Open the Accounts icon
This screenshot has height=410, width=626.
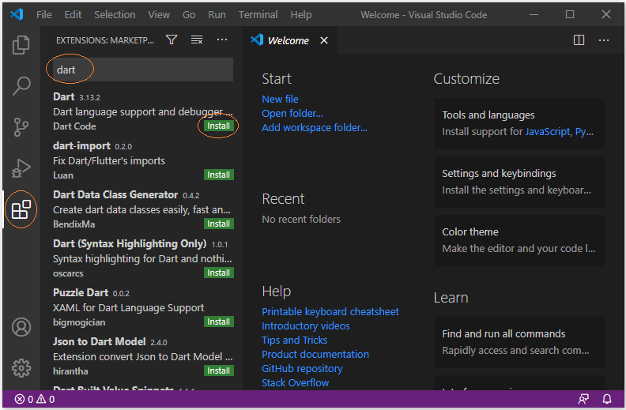(21, 327)
